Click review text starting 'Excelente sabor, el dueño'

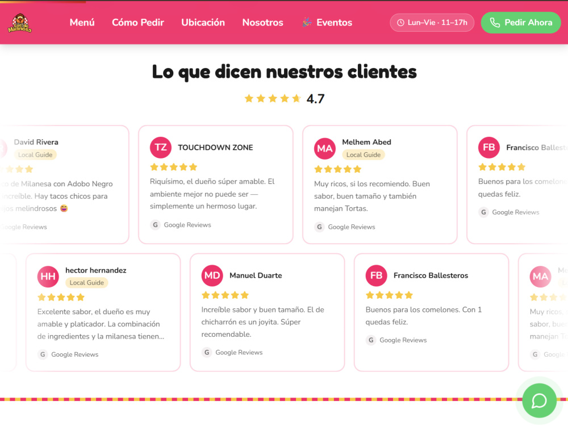[101, 324]
